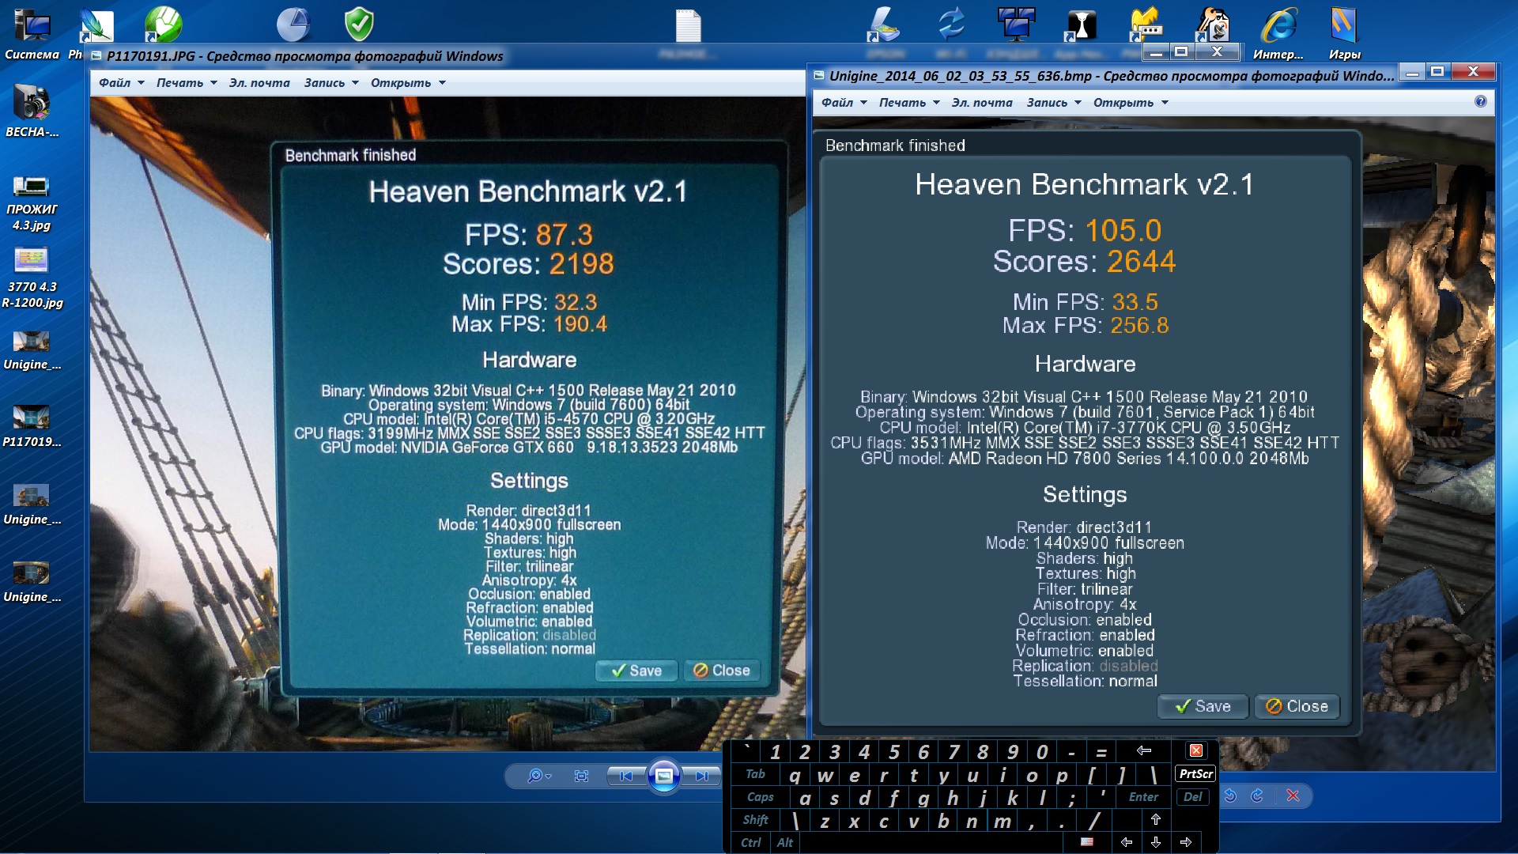Click the Del key on on-screen keyboard
1518x854 pixels.
1192,797
